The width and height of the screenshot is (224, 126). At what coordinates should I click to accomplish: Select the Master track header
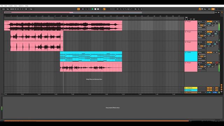(191, 92)
